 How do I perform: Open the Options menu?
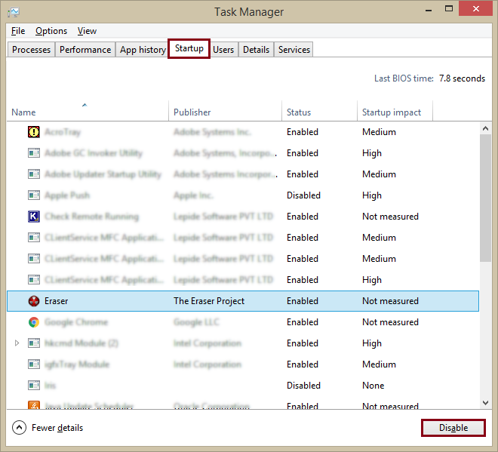point(51,31)
